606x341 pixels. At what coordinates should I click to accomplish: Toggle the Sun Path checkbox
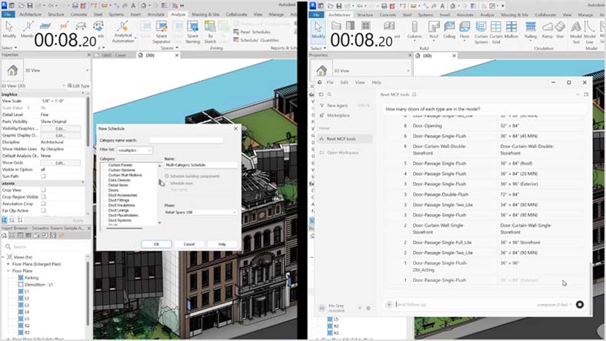pos(43,176)
